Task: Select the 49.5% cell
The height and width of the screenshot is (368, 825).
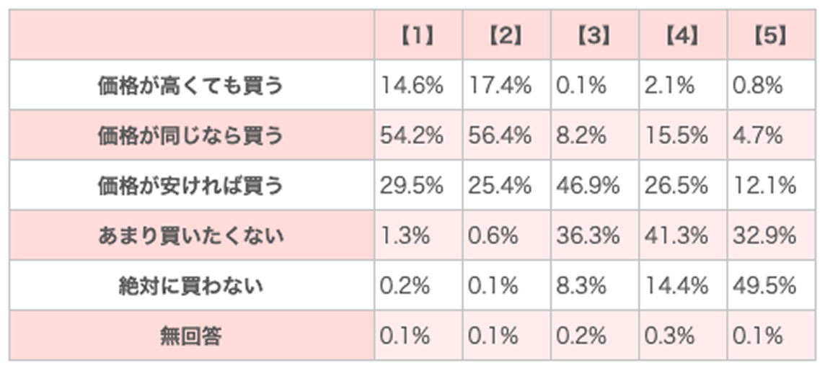Action: (764, 286)
